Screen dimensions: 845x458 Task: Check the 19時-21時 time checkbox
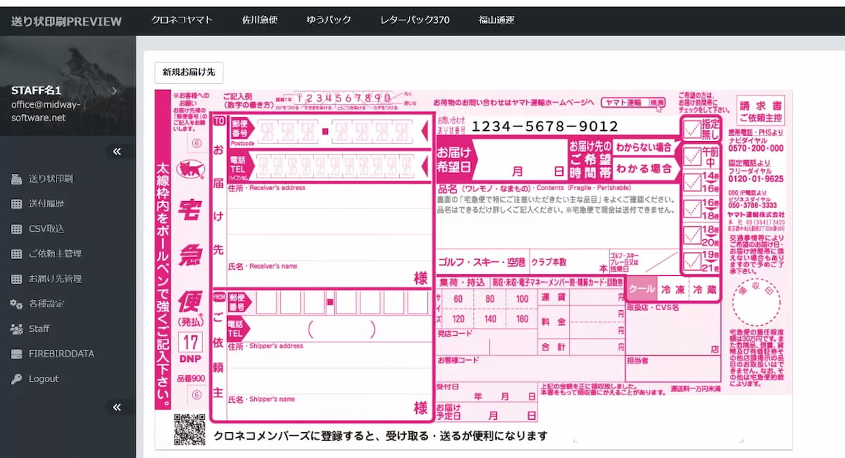pos(692,261)
